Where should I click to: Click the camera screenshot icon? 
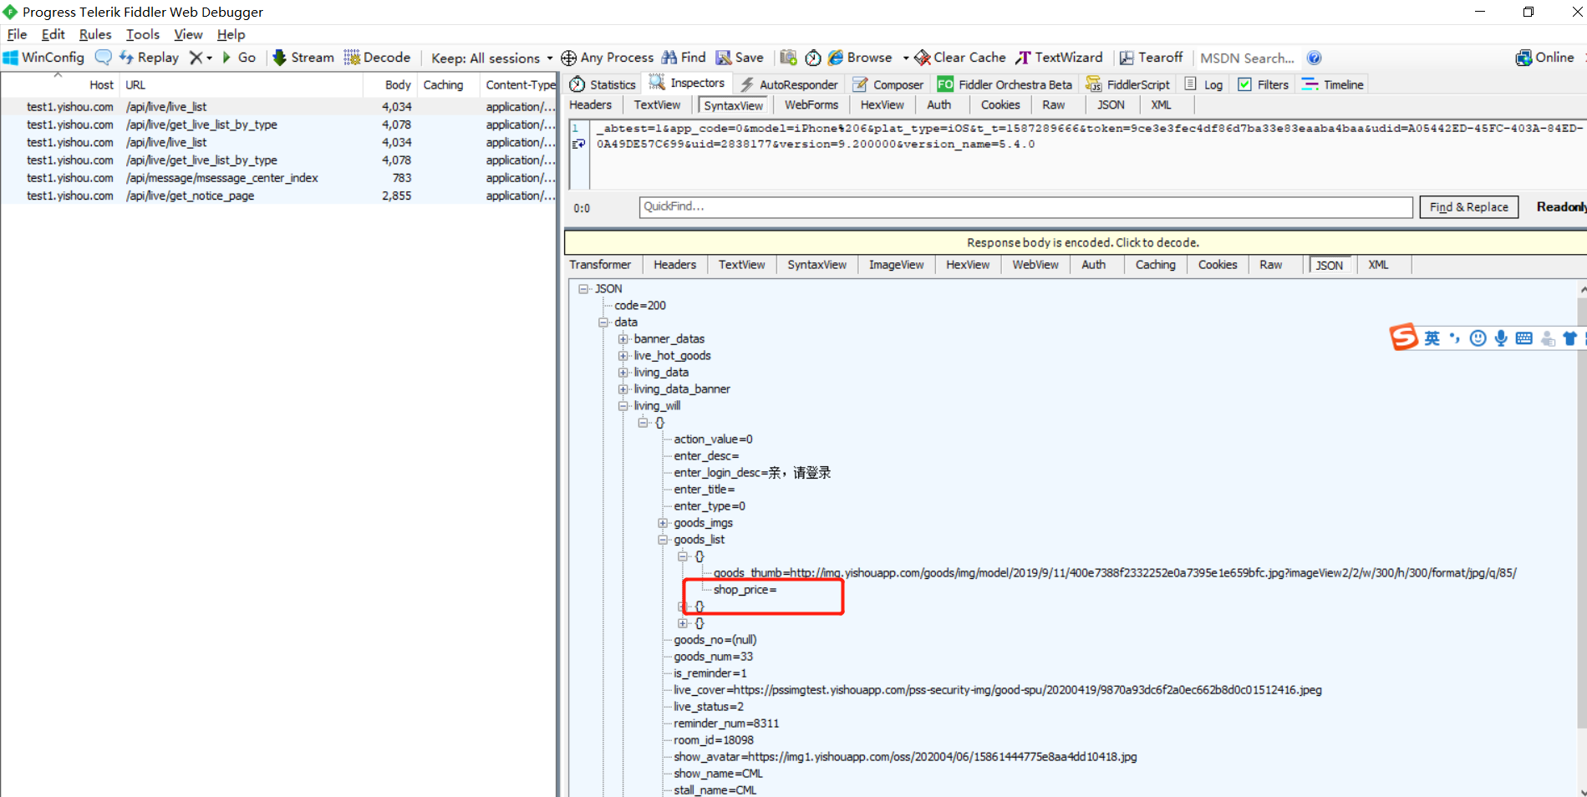[788, 58]
